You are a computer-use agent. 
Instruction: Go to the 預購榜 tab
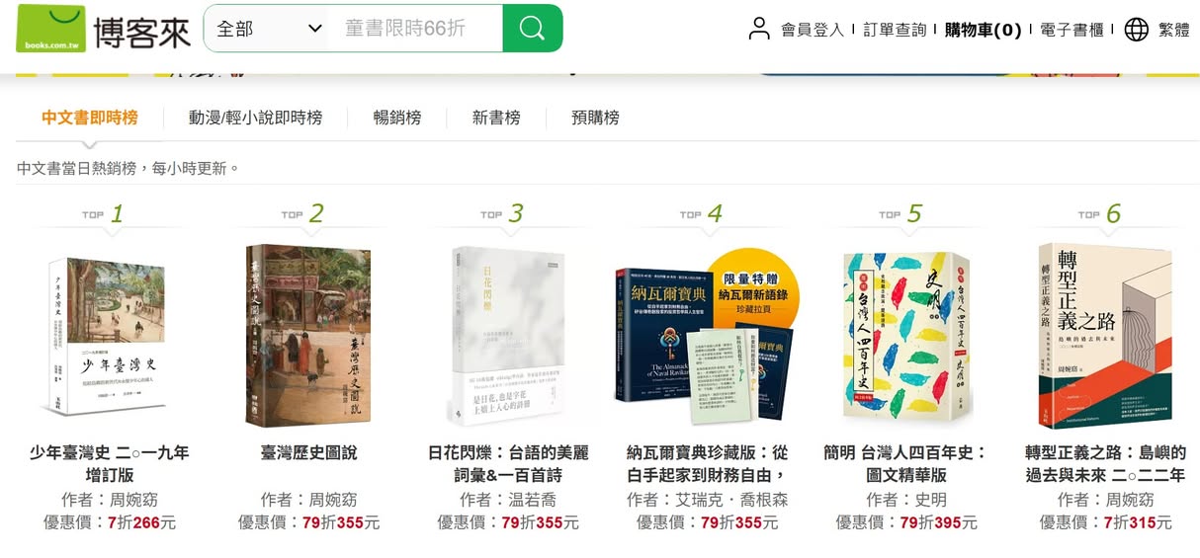[595, 118]
